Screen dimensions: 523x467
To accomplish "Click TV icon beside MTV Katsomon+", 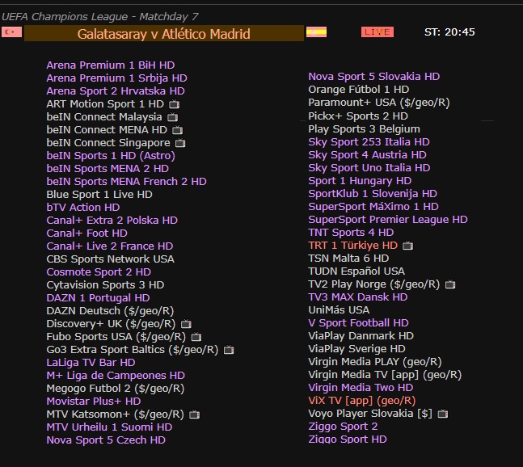I will [x=195, y=414].
